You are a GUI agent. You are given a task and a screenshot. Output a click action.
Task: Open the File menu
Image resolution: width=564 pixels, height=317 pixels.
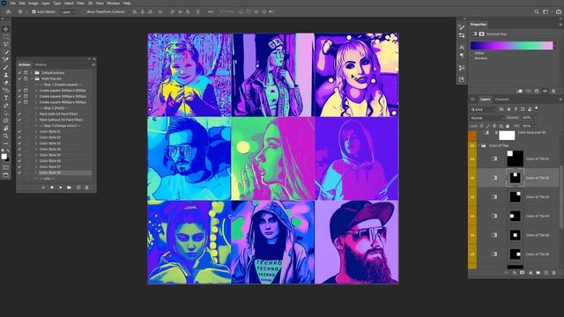click(13, 4)
